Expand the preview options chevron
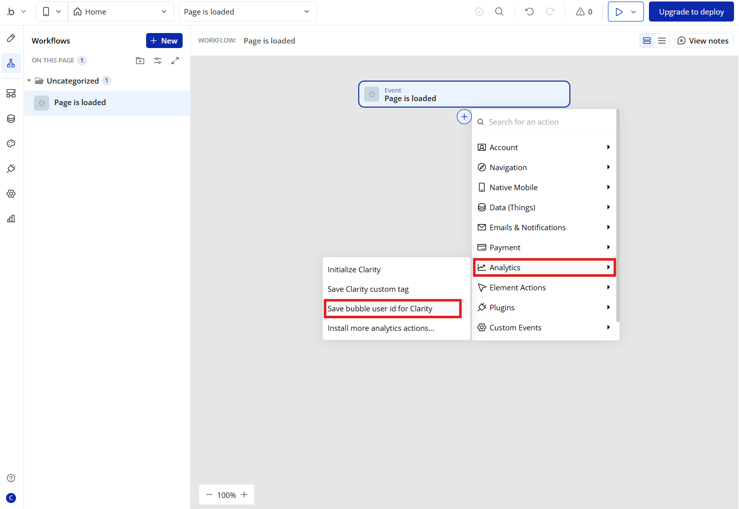Image resolution: width=739 pixels, height=509 pixels. coord(634,12)
